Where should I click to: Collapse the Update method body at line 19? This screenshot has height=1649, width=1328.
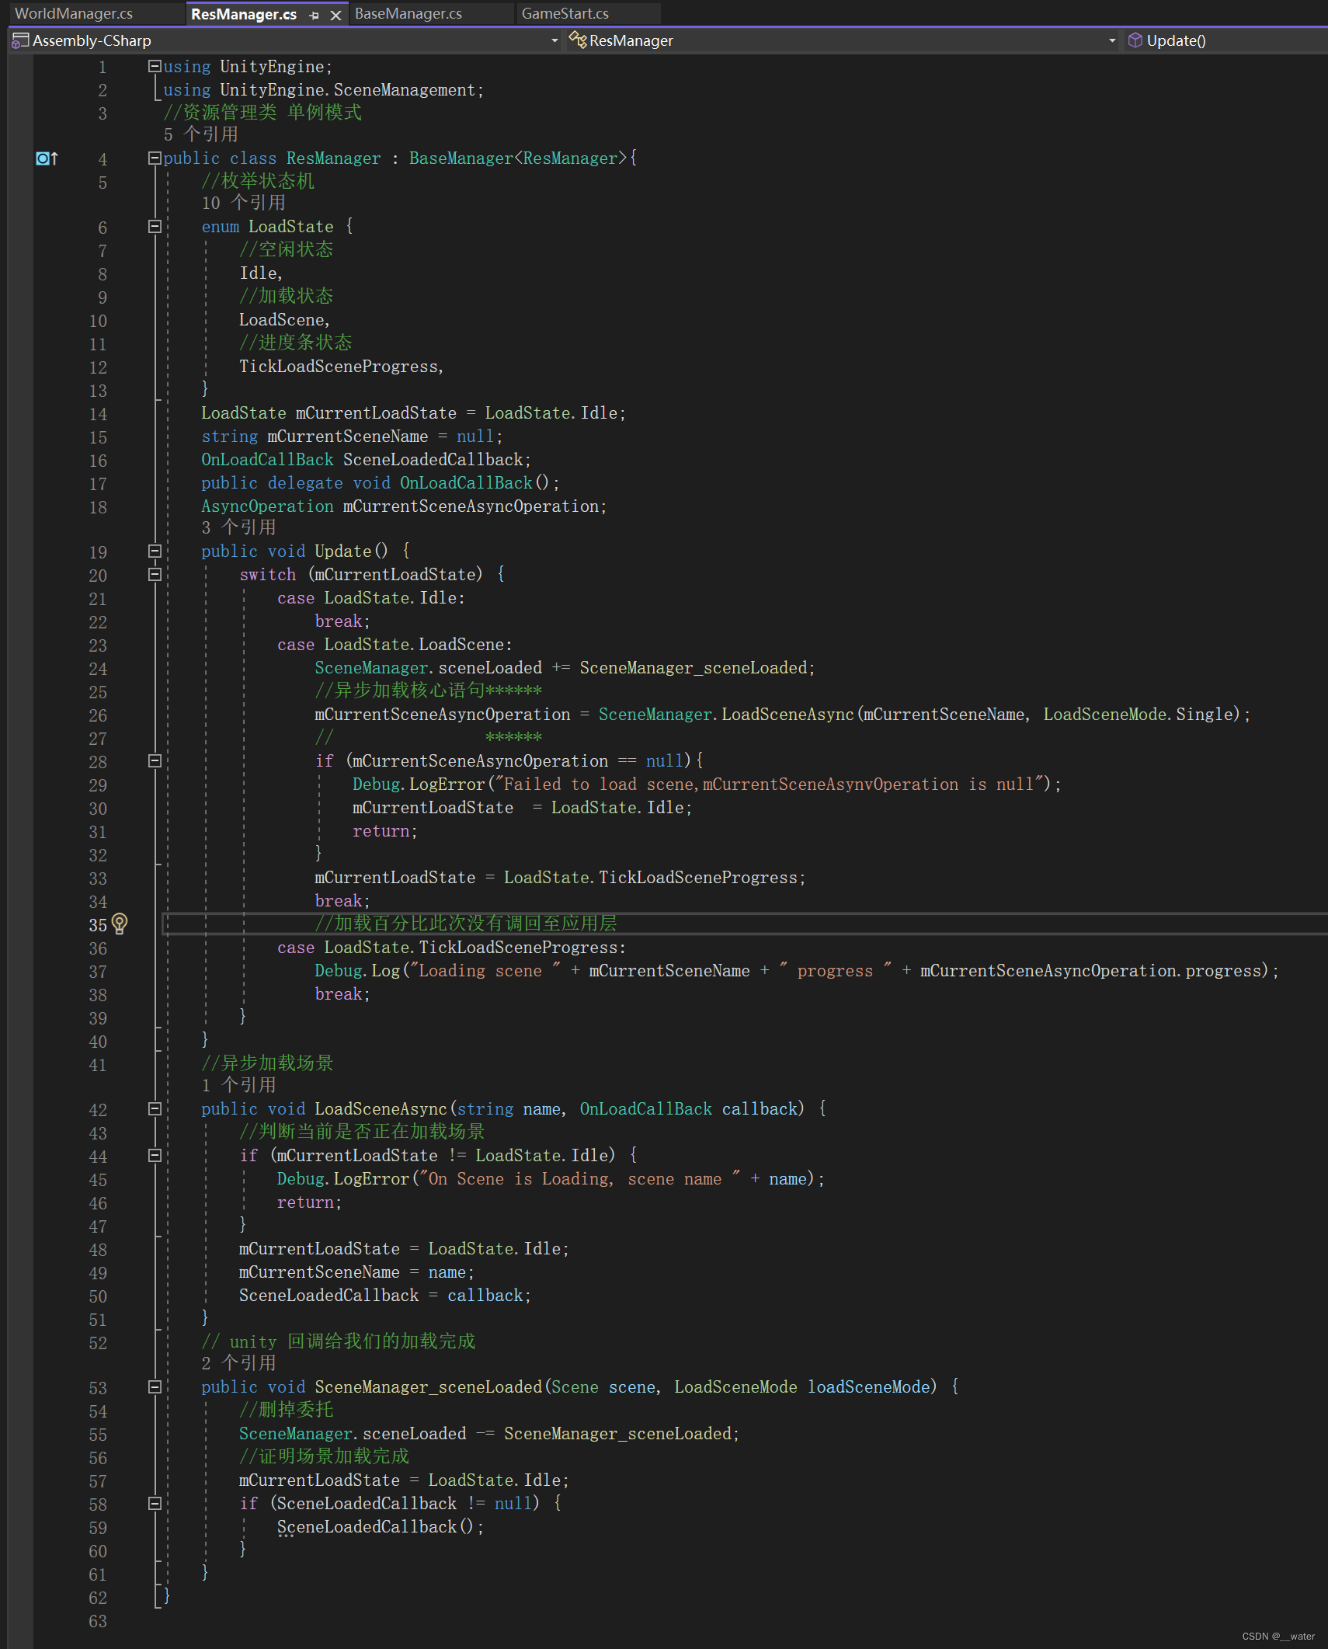154,551
